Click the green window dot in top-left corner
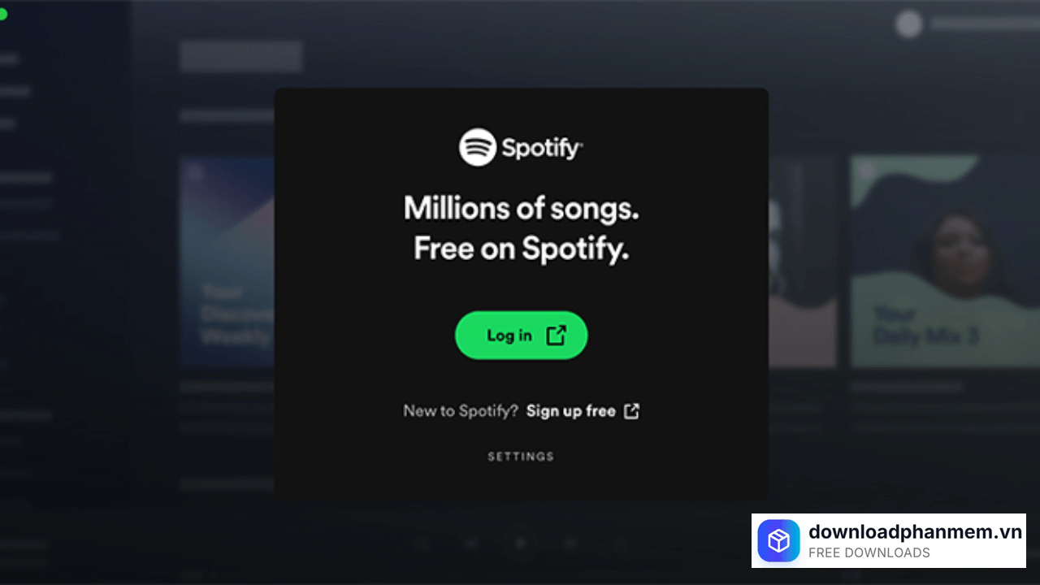 point(2,15)
